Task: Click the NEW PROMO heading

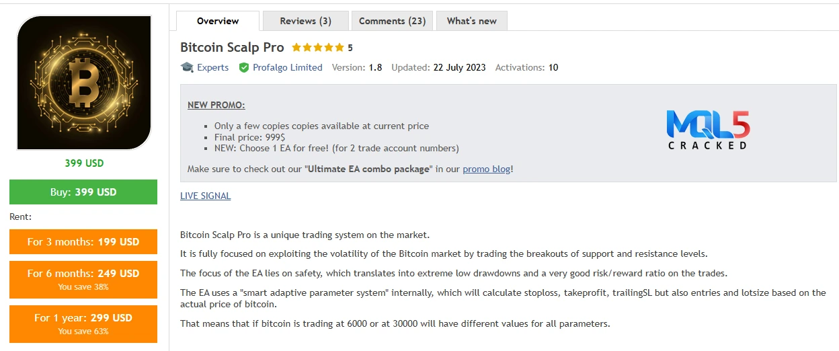Action: 216,105
